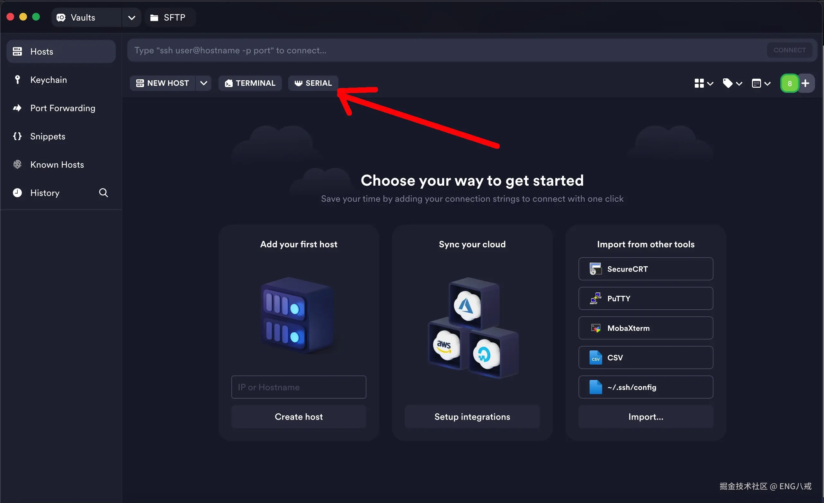Open the Snippets section

pyautogui.click(x=61, y=137)
